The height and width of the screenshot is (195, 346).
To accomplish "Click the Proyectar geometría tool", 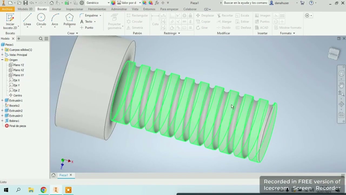I will click(115, 22).
